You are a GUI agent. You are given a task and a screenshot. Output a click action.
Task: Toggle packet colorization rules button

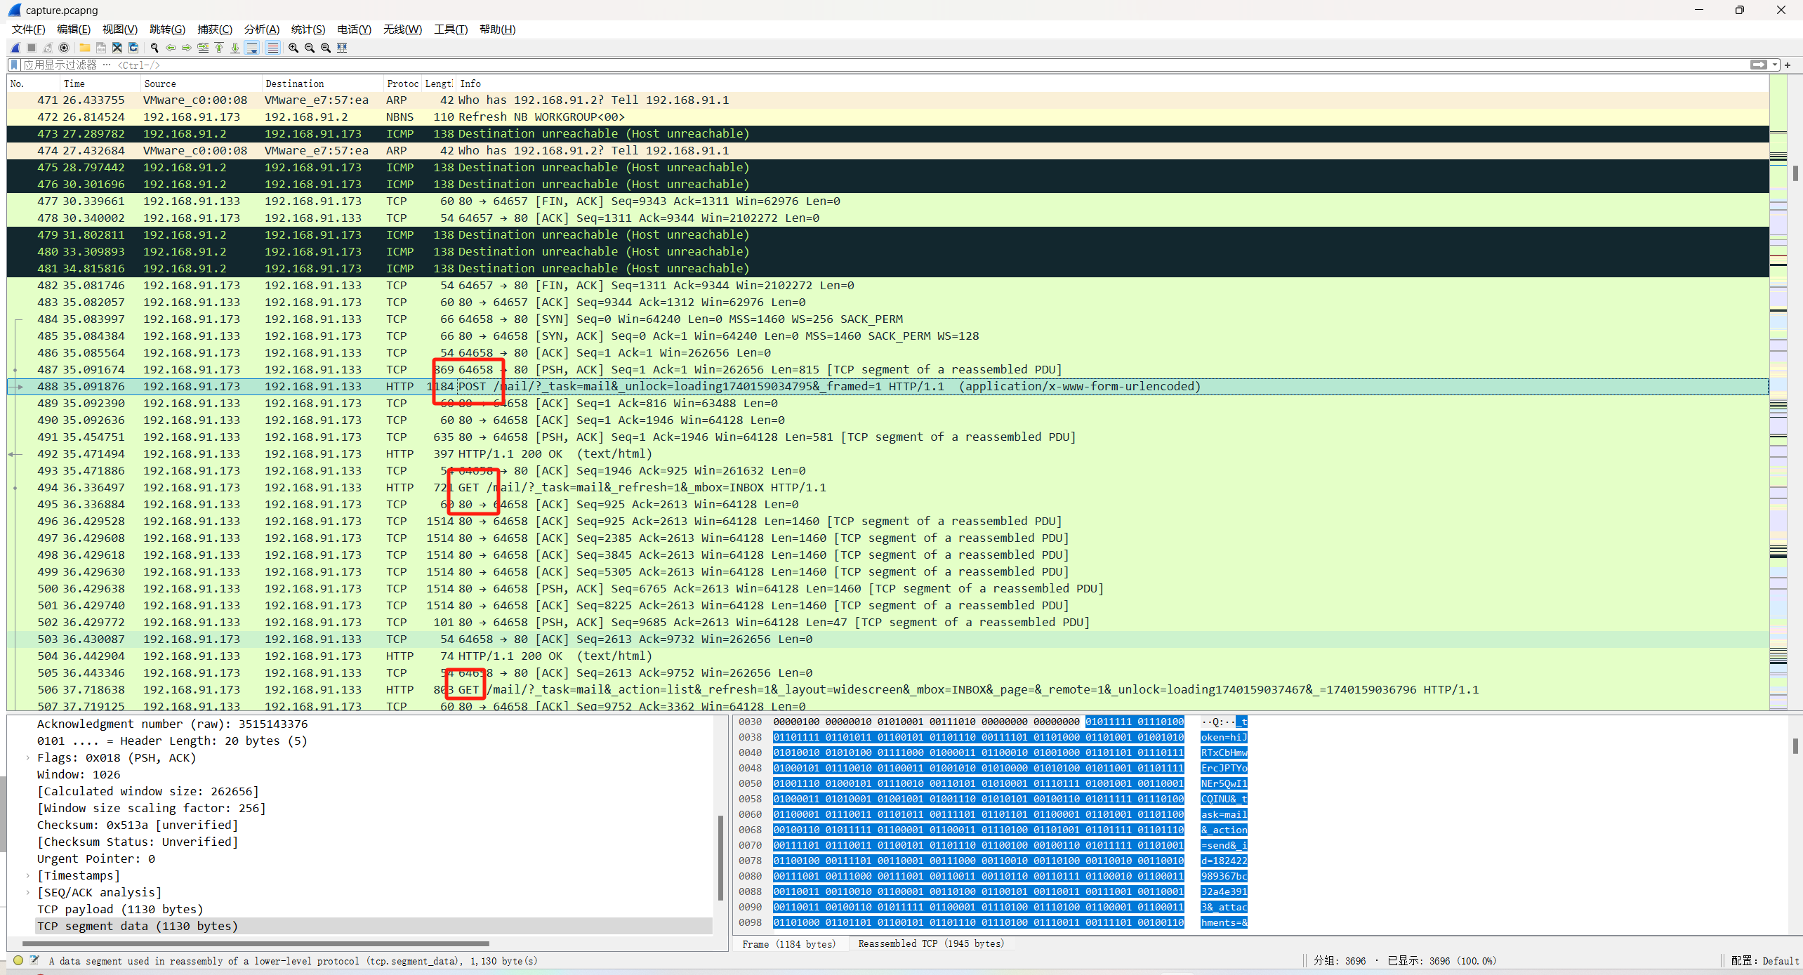coord(272,48)
